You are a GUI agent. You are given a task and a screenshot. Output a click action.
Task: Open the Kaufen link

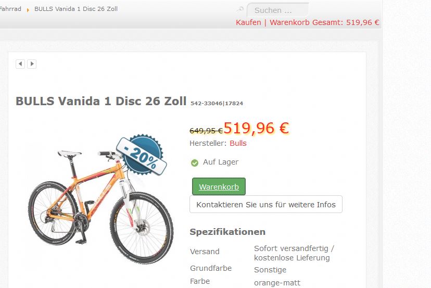(x=248, y=22)
